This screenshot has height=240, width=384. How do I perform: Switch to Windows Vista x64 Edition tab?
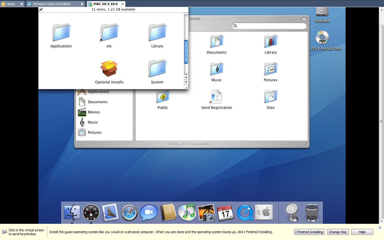(52, 4)
